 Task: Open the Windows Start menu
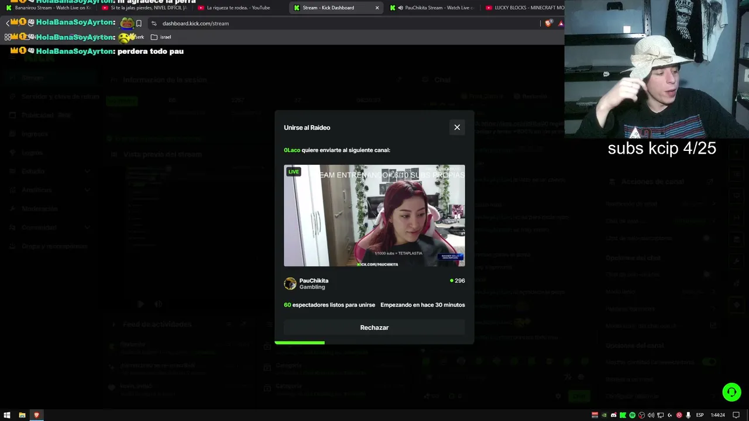(x=7, y=415)
